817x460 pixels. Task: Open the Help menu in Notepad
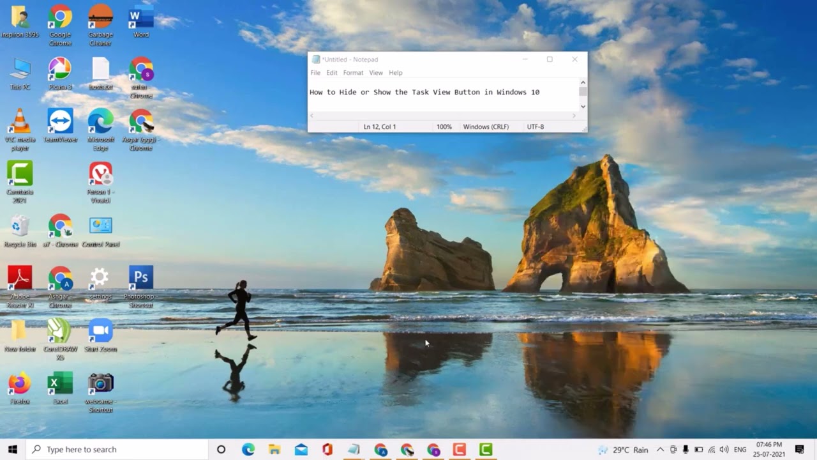click(396, 73)
